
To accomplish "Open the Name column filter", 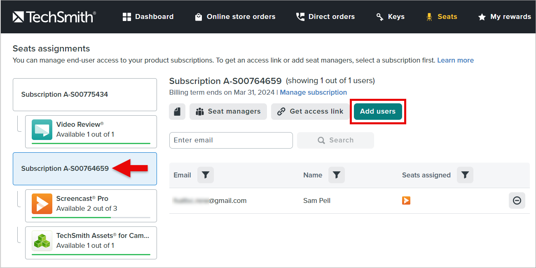I will click(x=337, y=175).
